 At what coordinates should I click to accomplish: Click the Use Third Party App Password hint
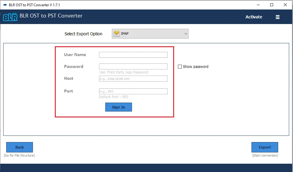tap(124, 72)
